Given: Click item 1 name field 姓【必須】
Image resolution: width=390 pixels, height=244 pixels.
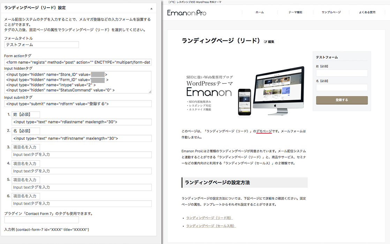Looking at the screenshot, I should pyautogui.click(x=26, y=115).
